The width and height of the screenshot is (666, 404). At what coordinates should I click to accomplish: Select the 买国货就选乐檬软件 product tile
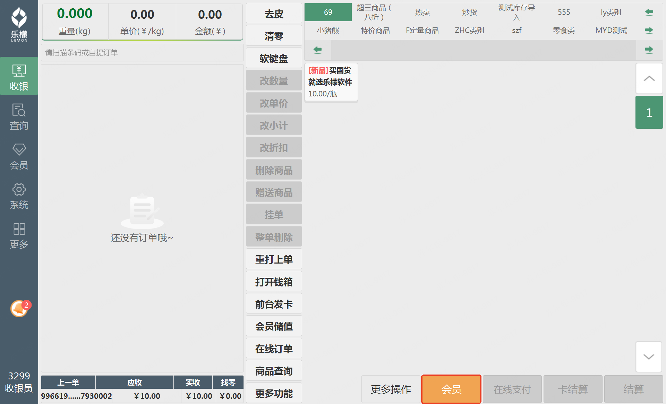coord(331,82)
